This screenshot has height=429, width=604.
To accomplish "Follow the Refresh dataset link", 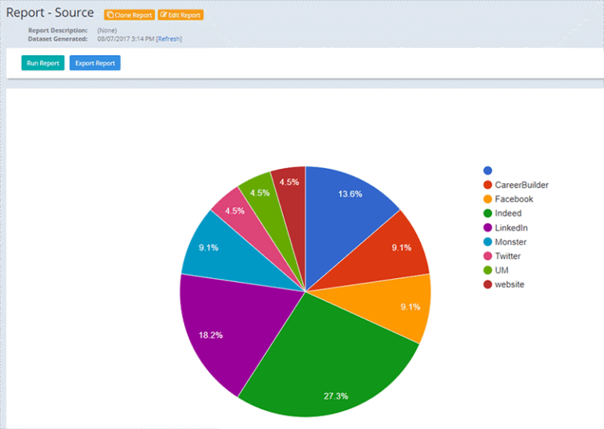I will (x=169, y=38).
